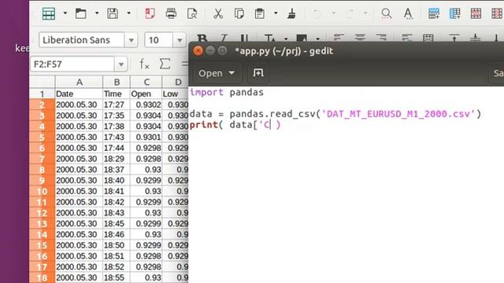This screenshot has height=283, width=504.
Task: Click the Function Wizard fx icon
Action: (x=144, y=64)
